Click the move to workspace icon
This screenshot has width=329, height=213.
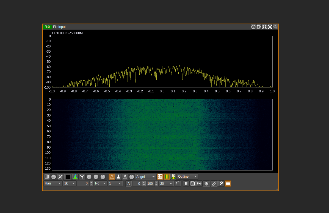[x=259, y=27]
